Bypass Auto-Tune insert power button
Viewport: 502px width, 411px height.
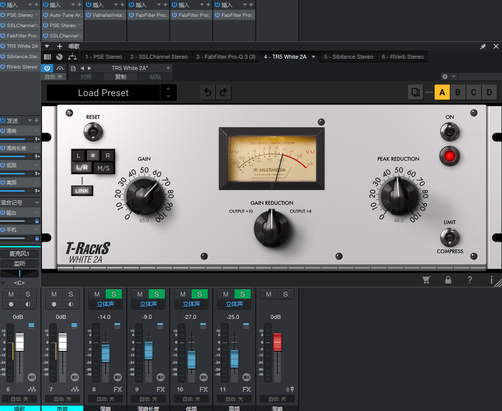(x=46, y=15)
